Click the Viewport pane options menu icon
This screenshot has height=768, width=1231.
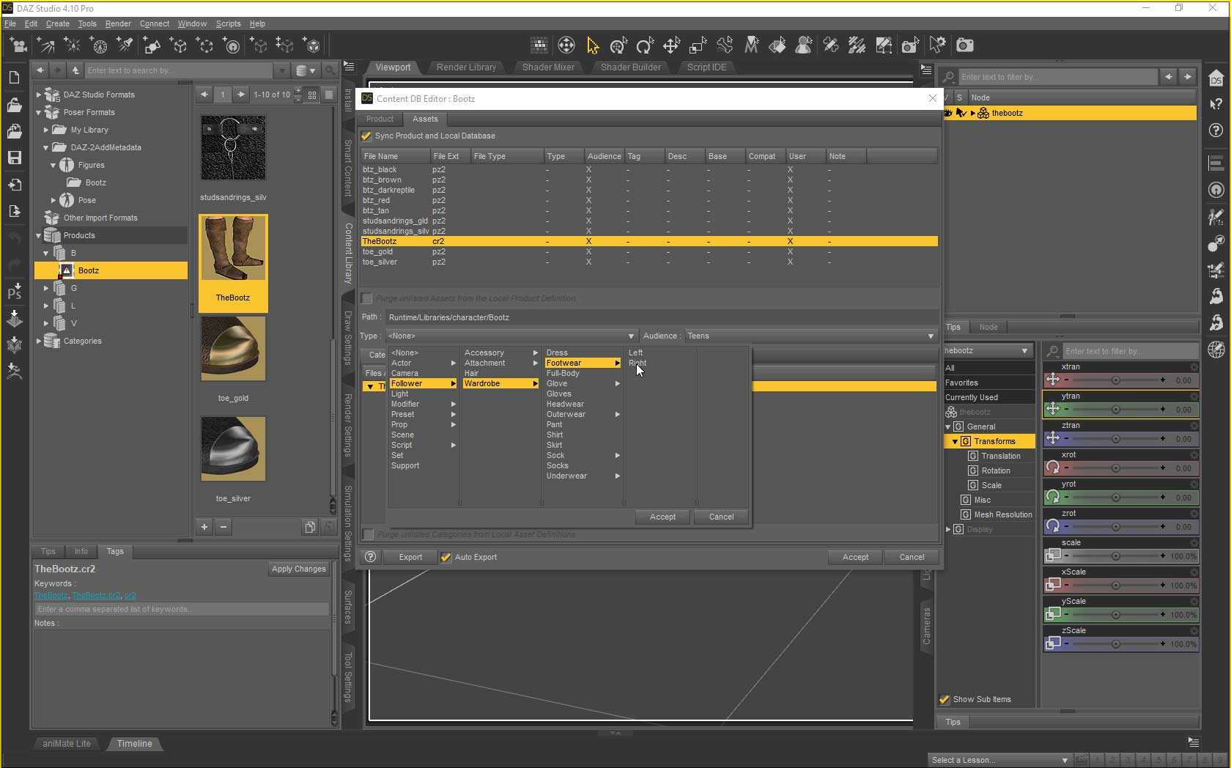tap(926, 70)
